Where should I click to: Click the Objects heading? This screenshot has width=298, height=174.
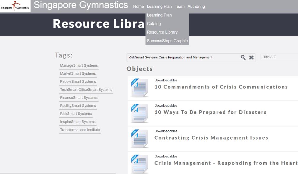(139, 69)
